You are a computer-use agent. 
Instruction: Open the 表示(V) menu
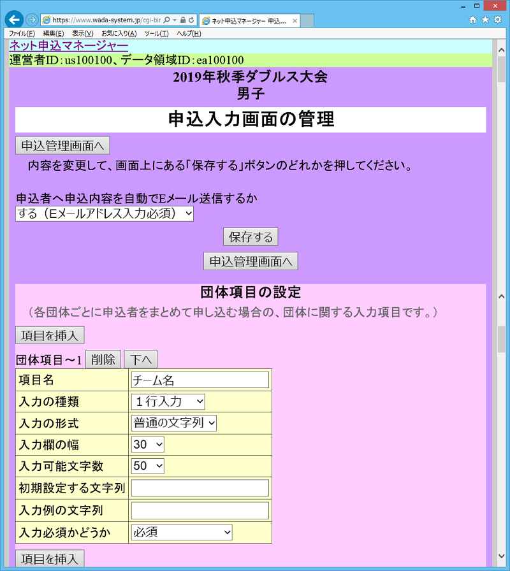coord(83,34)
